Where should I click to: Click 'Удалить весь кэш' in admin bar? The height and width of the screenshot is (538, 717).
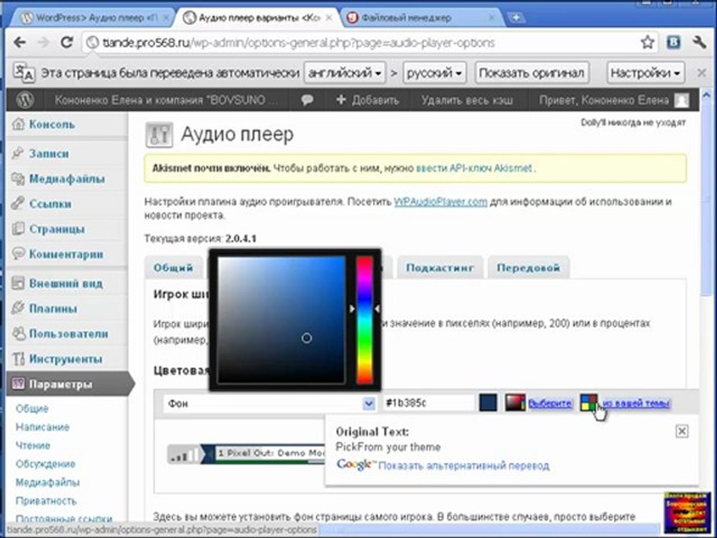(467, 100)
